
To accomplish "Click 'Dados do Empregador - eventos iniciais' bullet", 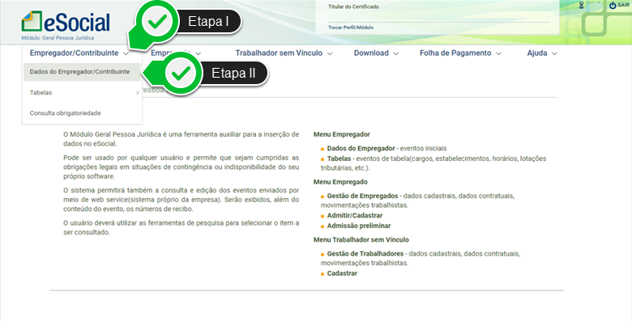I will (x=384, y=149).
